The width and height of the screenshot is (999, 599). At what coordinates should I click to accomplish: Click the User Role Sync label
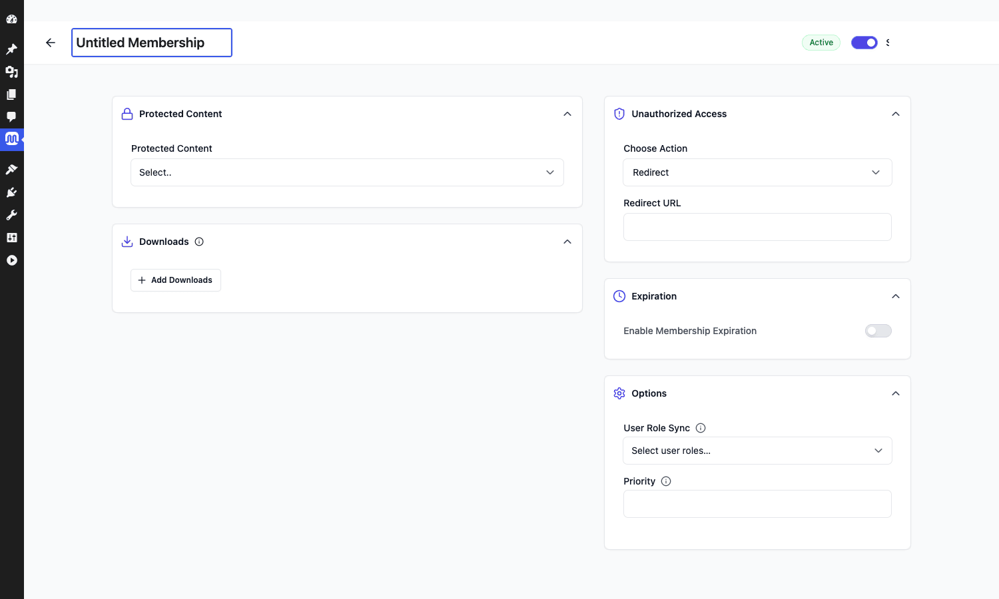[x=657, y=428]
